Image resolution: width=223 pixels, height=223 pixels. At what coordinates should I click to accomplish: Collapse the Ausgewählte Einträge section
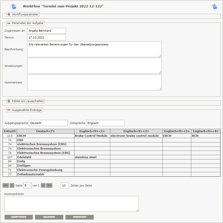(x=9, y=110)
